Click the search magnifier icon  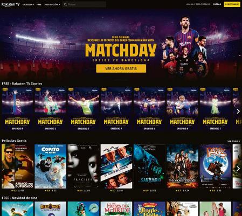(65, 4)
